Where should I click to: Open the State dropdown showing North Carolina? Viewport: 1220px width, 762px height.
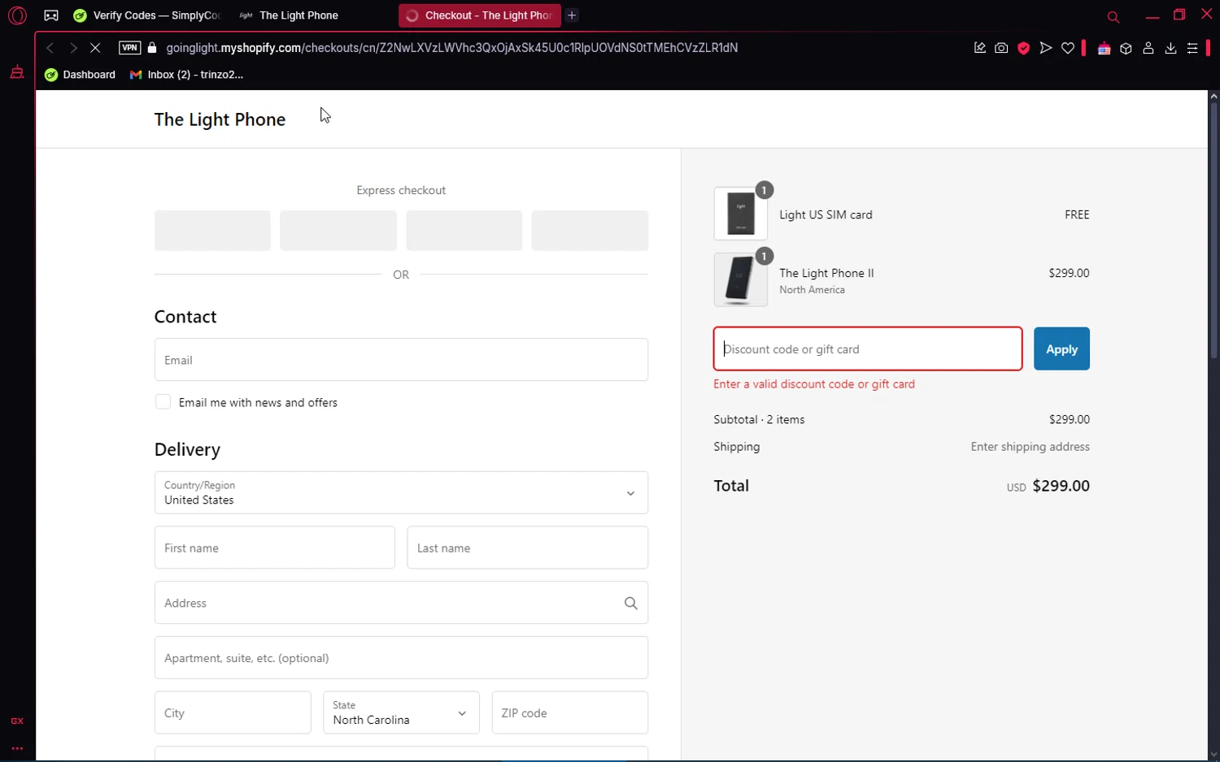point(401,712)
